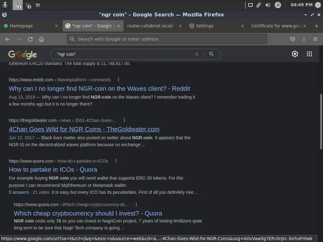Click the clock in the panel
Viewport: 323px width, 242px height.
tap(301, 5)
